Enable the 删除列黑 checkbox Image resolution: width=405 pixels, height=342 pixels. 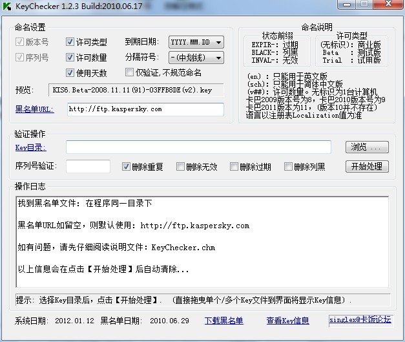[289, 166]
